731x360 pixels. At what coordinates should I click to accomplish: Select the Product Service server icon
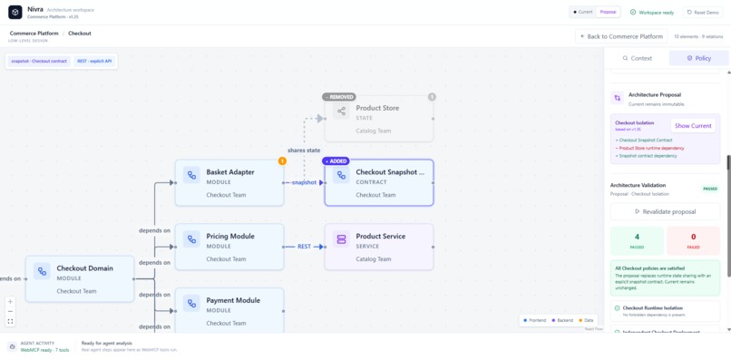click(341, 239)
